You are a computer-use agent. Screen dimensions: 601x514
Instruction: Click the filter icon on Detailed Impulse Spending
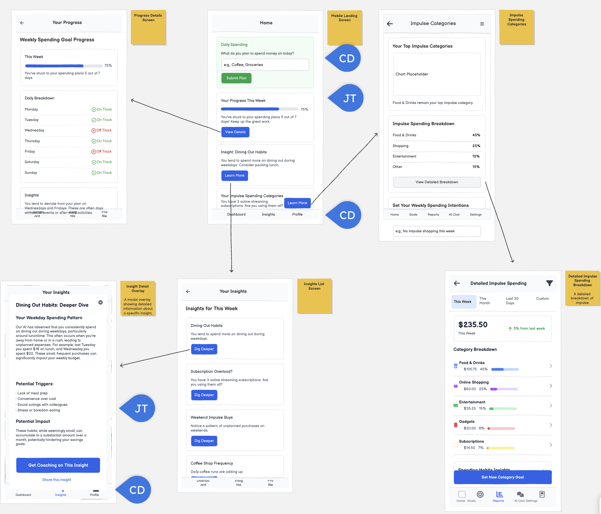(x=549, y=283)
